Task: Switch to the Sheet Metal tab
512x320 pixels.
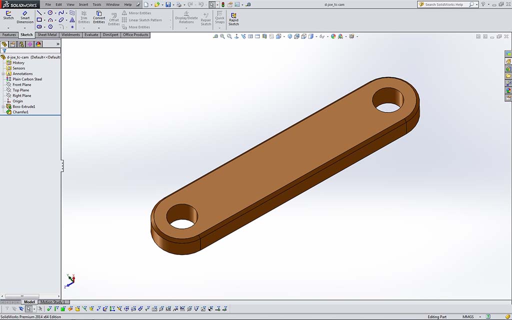Action: pyautogui.click(x=47, y=35)
